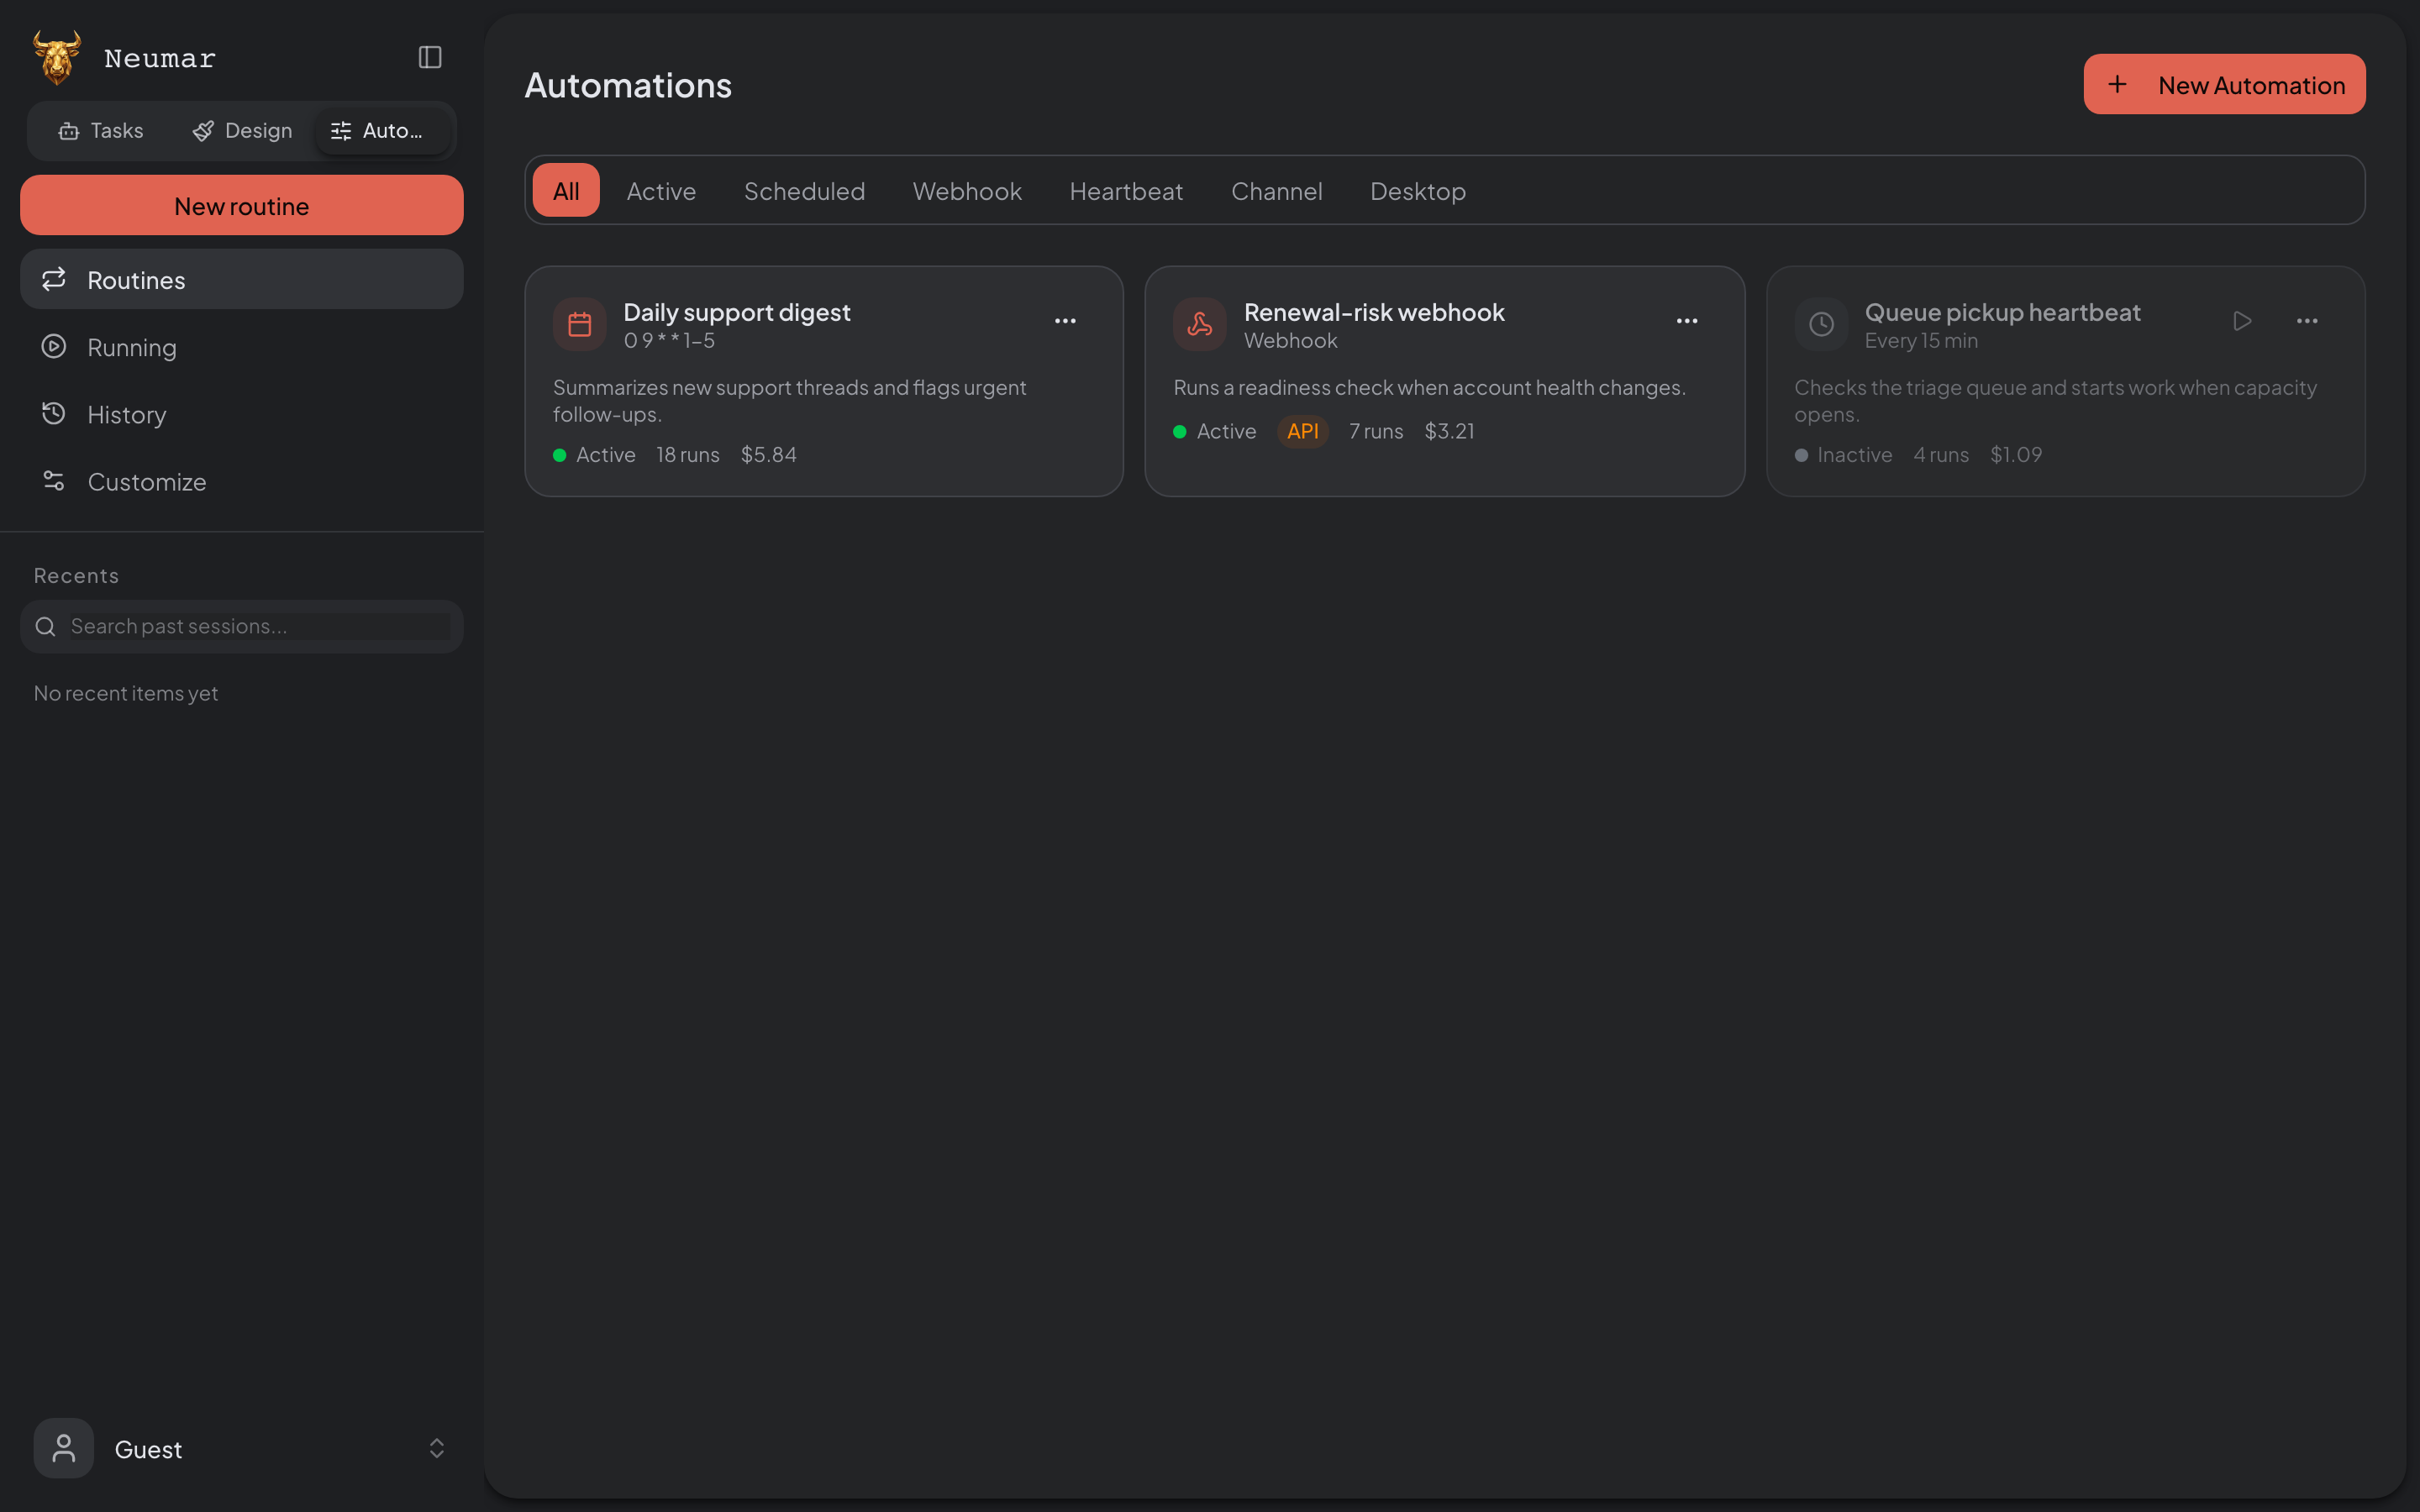Screen dimensions: 2420x1512
Task: Click the '7 runs' count text
Action: coord(1376,432)
